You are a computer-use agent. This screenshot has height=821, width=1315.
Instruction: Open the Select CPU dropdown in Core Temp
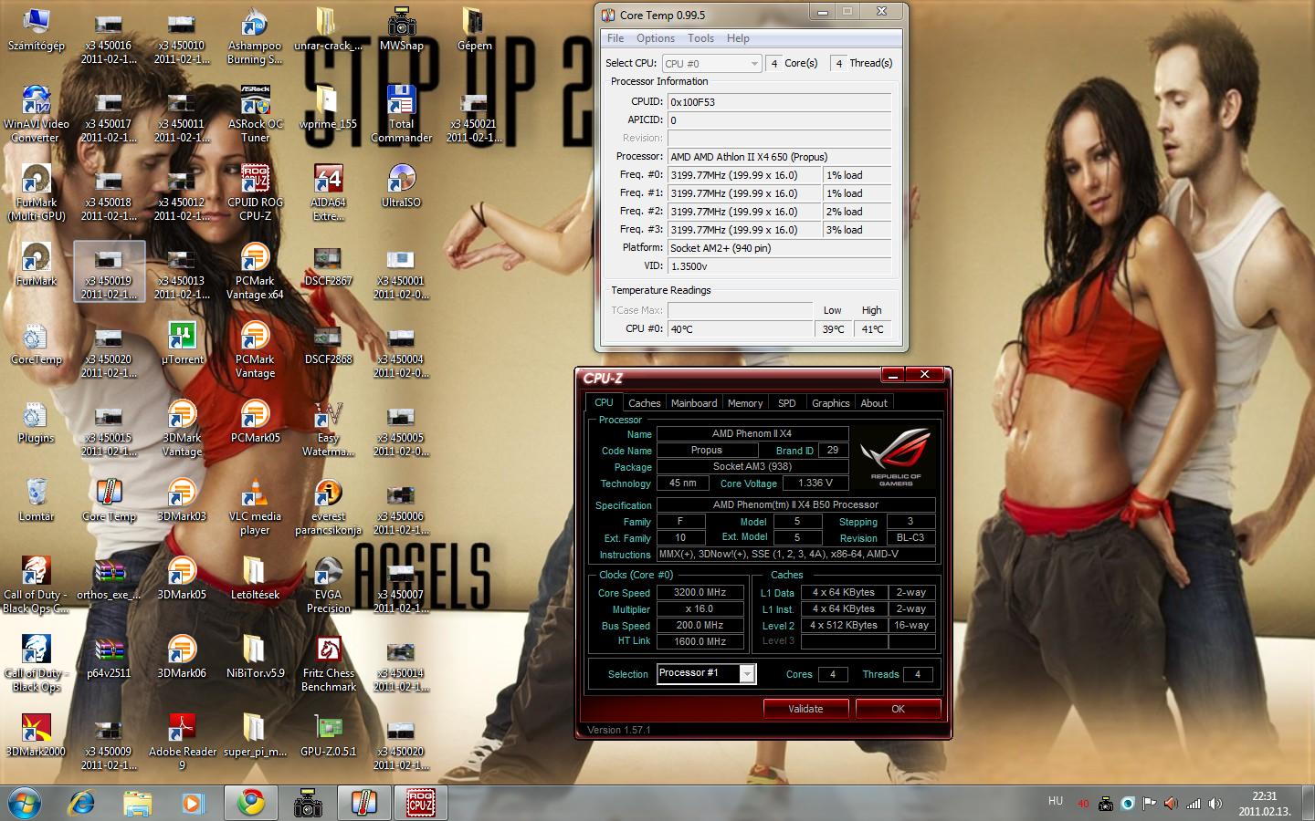(x=711, y=63)
